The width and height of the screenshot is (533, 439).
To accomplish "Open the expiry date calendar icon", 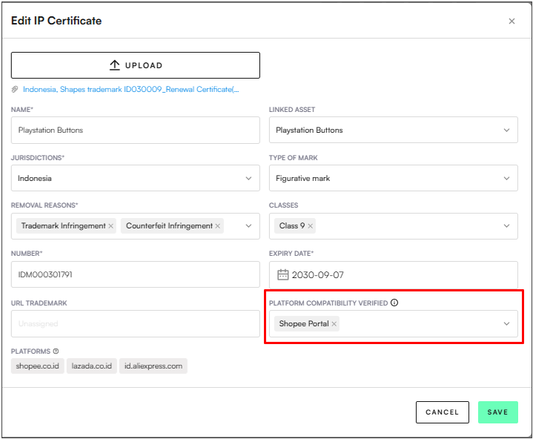I will (x=282, y=275).
